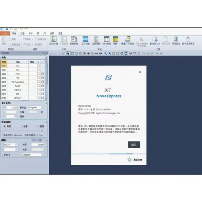Click the 技术支持请求 icon
The height and width of the screenshot is (202, 202).
(x=188, y=39)
